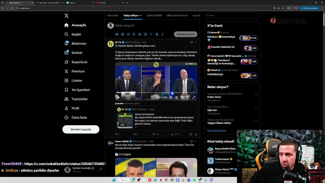Join Transfer Haberleri JK live space
Screen dimensions: 325x183
tap(232, 48)
